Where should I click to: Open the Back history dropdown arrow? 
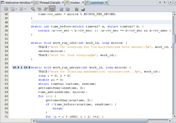tap(16, 9)
